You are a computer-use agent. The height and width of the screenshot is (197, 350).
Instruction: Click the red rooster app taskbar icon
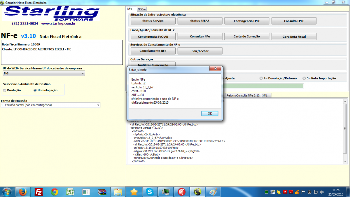182,192
